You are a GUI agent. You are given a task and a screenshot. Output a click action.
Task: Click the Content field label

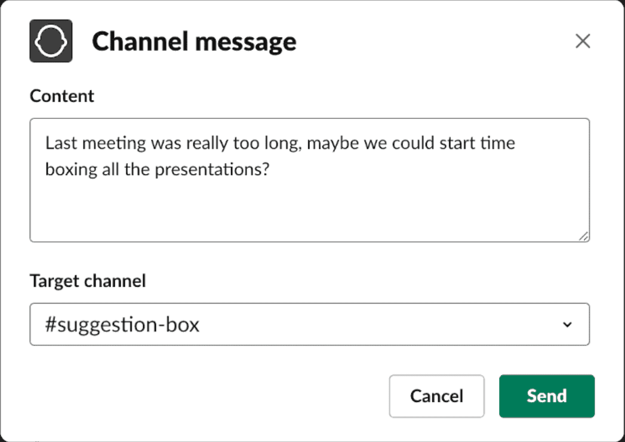point(61,96)
